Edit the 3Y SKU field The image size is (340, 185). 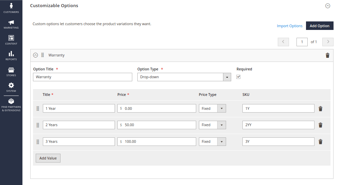click(278, 141)
